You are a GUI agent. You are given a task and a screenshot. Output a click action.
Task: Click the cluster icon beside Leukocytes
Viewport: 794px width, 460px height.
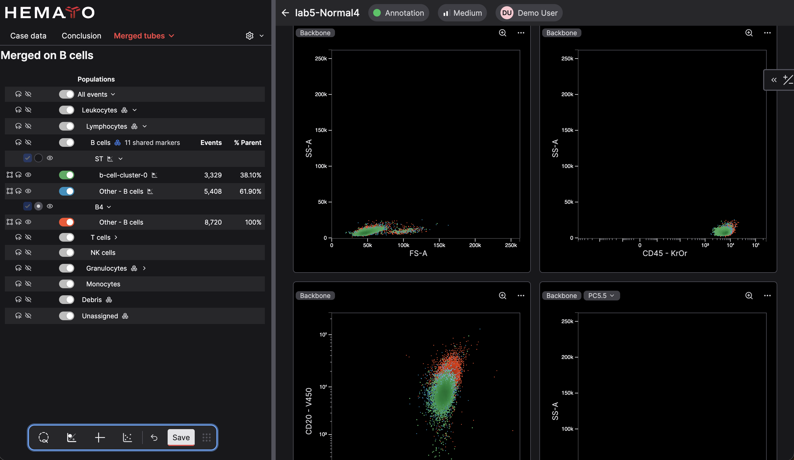pos(125,110)
